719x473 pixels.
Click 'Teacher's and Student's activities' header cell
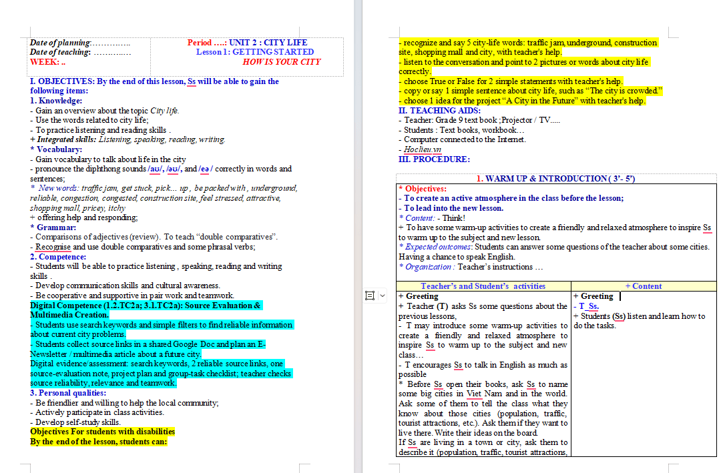(483, 286)
